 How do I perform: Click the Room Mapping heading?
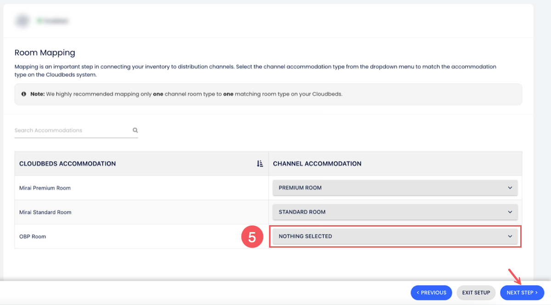click(45, 53)
